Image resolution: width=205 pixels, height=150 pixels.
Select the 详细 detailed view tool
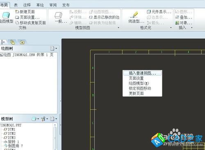pyautogui.click(x=77, y=17)
